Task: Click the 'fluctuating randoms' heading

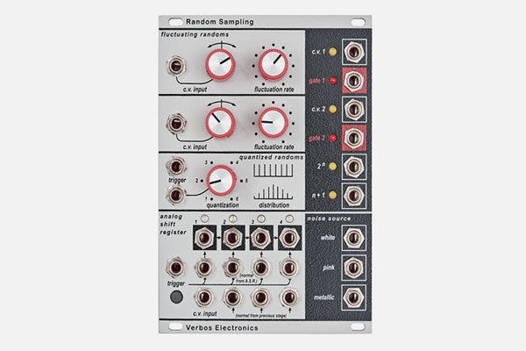Action: coord(195,34)
